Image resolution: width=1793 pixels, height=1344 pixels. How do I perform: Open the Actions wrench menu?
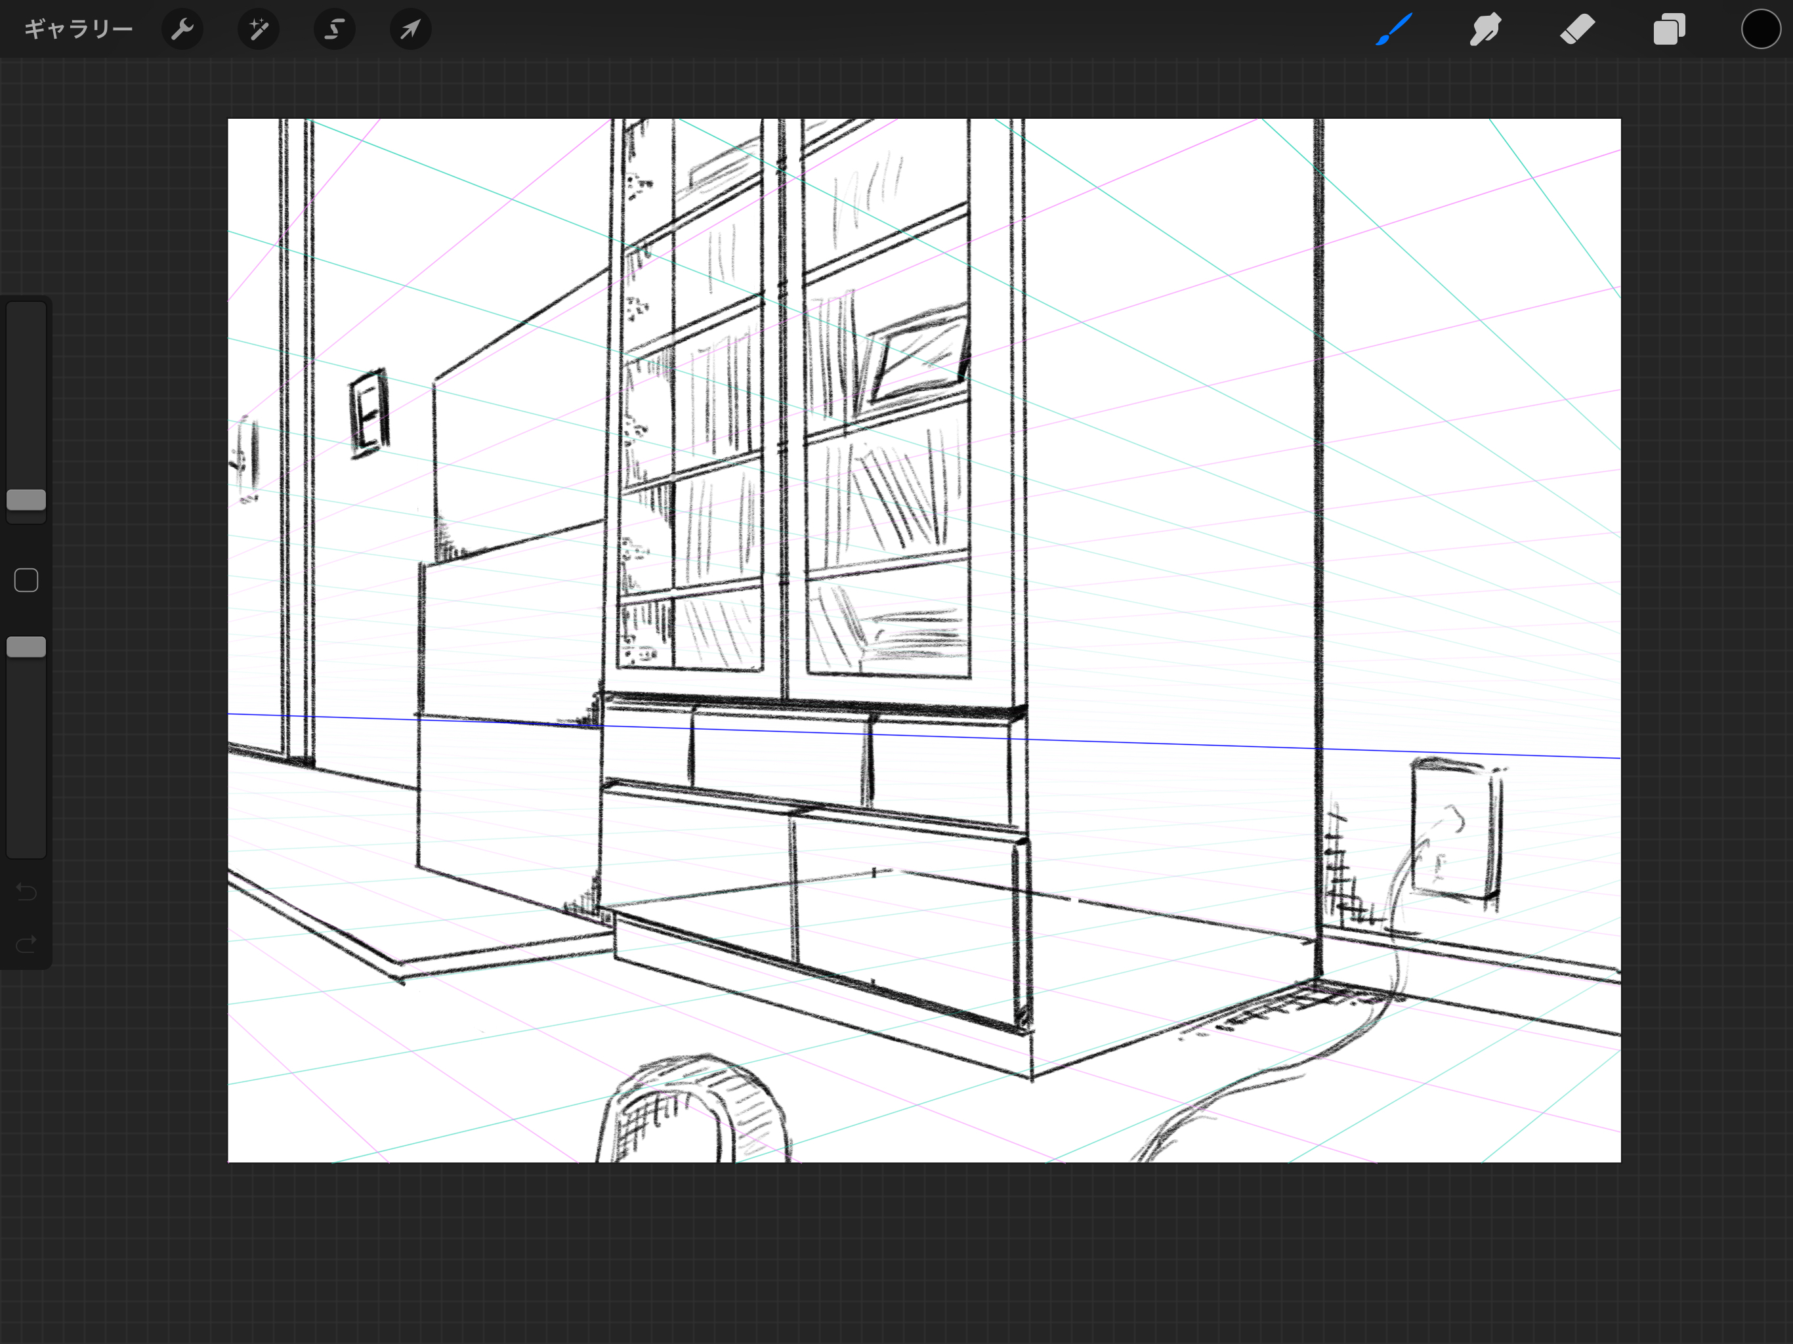click(x=182, y=29)
